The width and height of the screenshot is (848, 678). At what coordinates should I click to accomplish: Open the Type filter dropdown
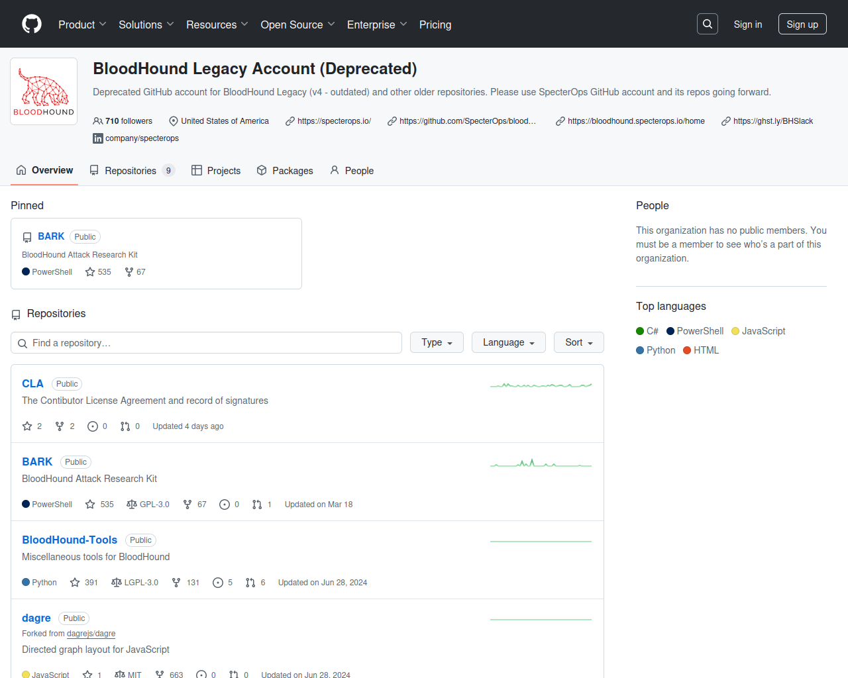click(x=437, y=342)
